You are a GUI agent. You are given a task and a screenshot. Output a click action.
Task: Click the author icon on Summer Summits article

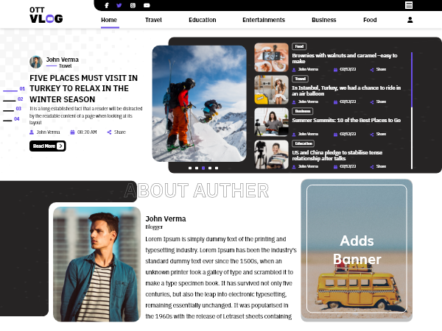point(294,135)
